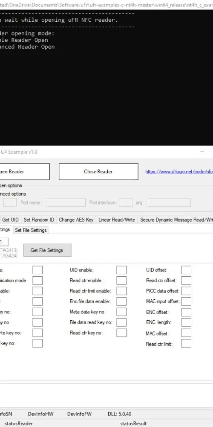Click the ENC length box

tap(186, 322)
